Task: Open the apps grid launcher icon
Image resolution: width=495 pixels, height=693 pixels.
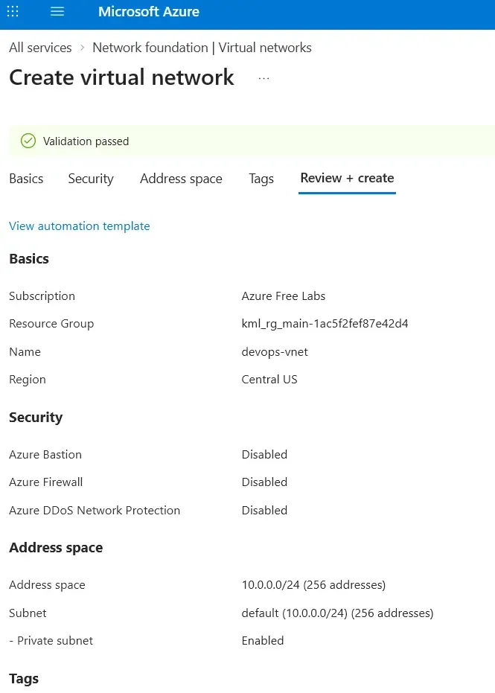Action: [13, 11]
